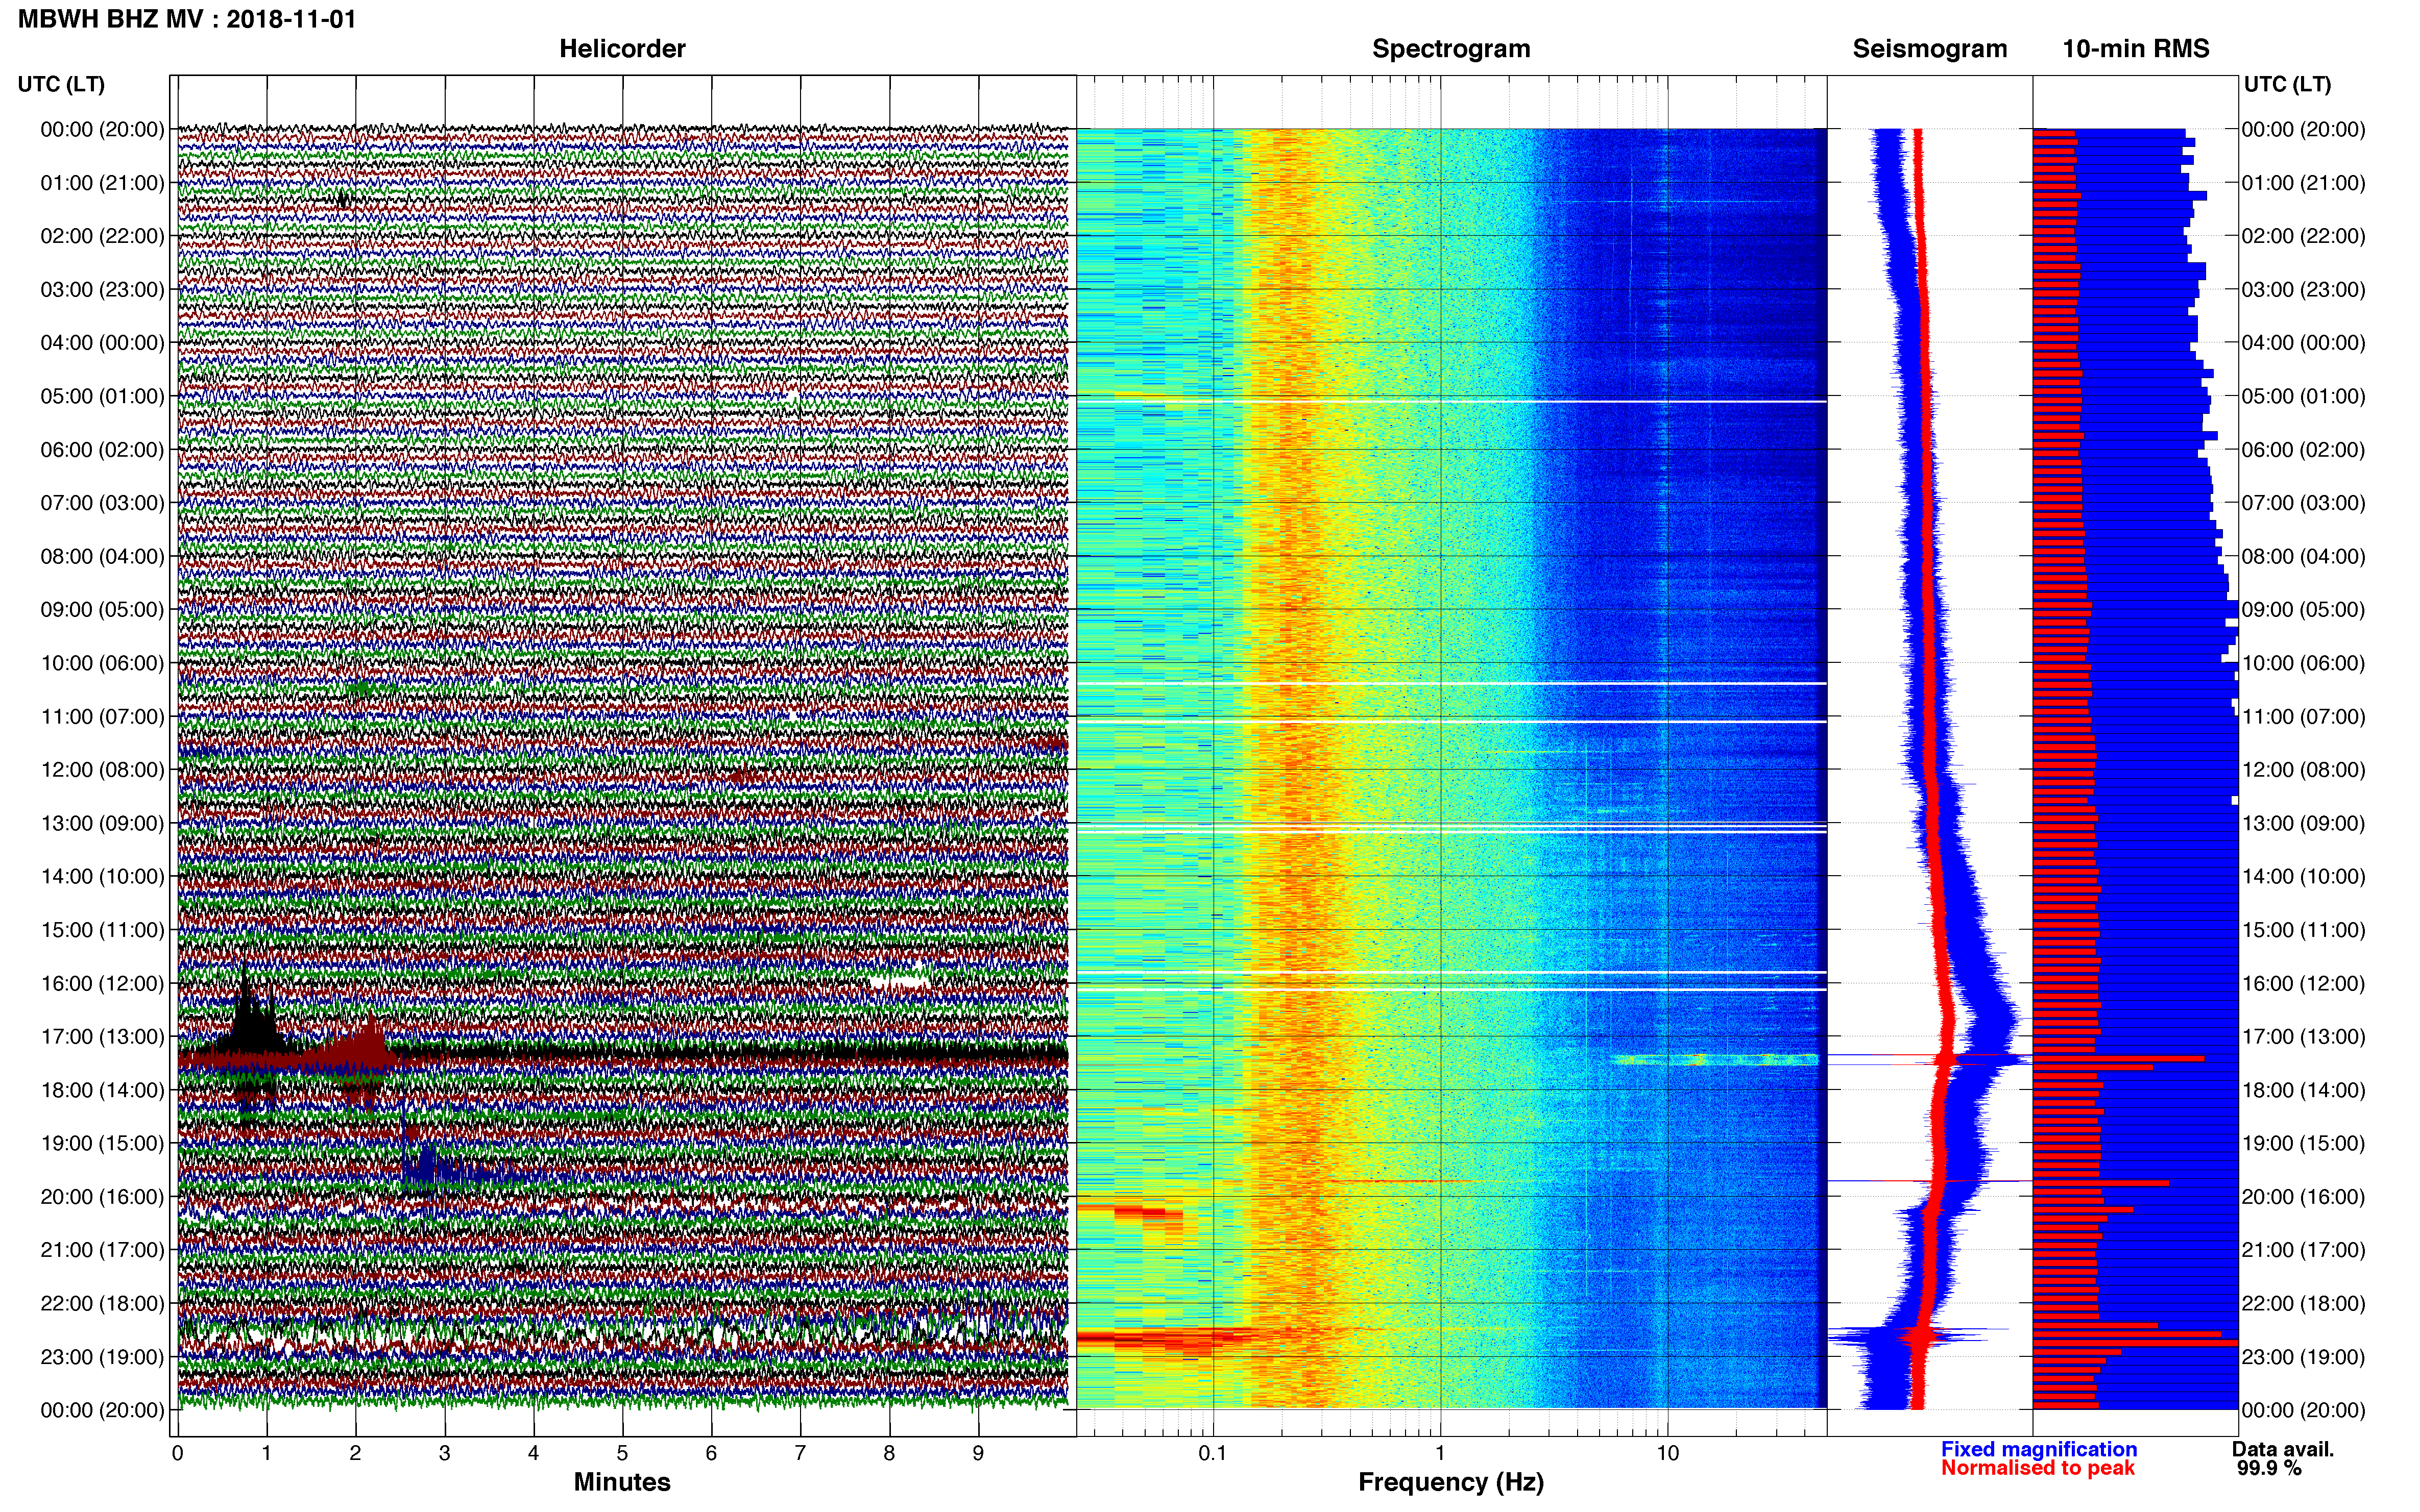The width and height of the screenshot is (2420, 1512).
Task: Click the 'Spectrogram' panel heading
Action: (x=1450, y=49)
